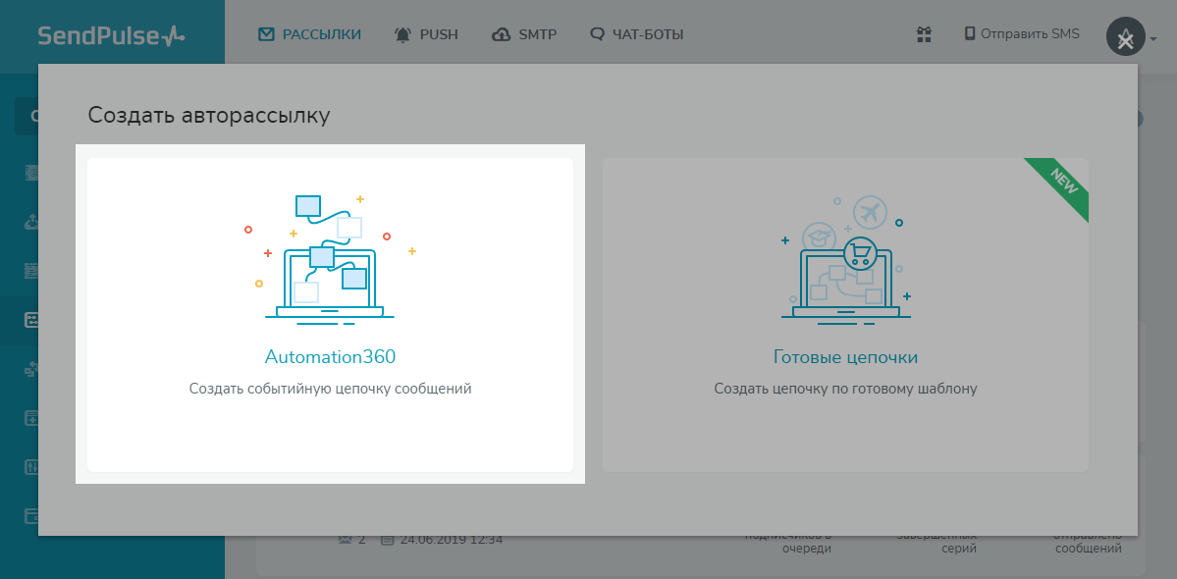Choose the Automation360 laptop illustration
Image resolution: width=1177 pixels, height=579 pixels.
pos(330,259)
